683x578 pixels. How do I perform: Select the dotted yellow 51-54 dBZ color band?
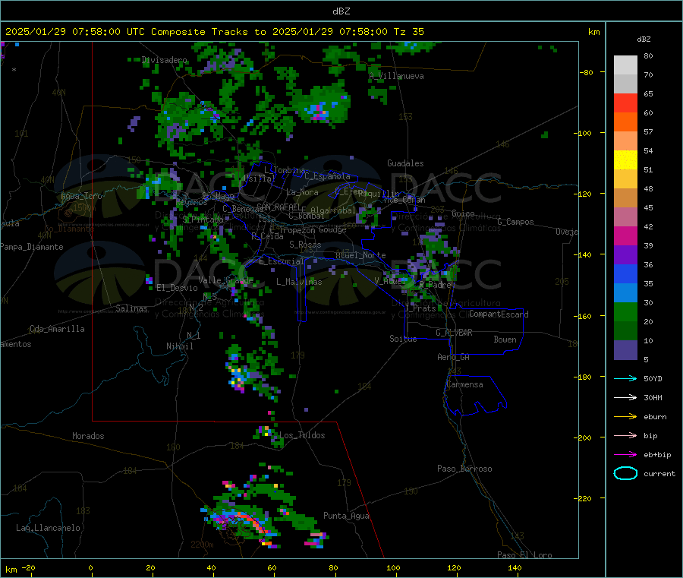(x=625, y=160)
